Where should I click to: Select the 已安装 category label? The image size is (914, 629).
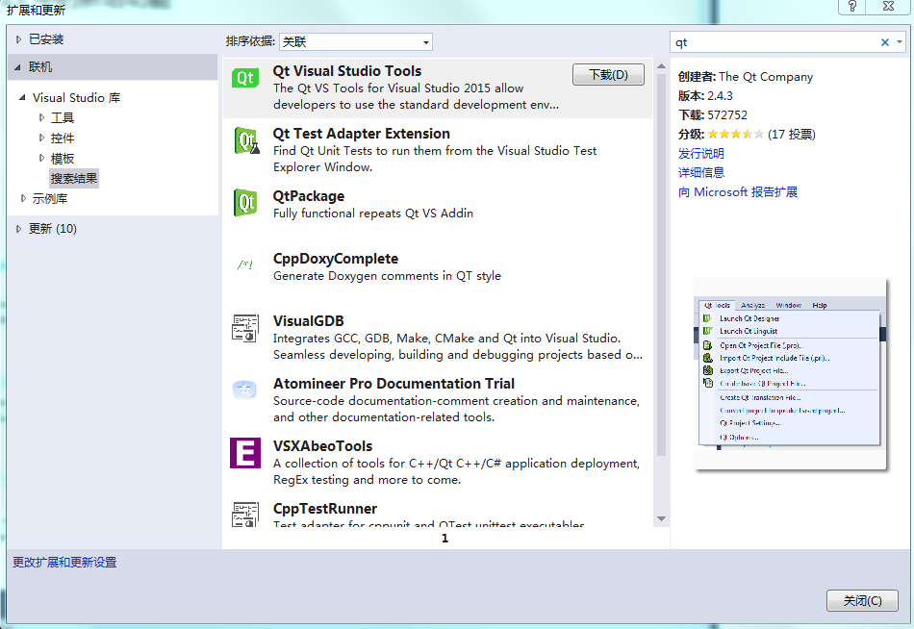(x=46, y=39)
